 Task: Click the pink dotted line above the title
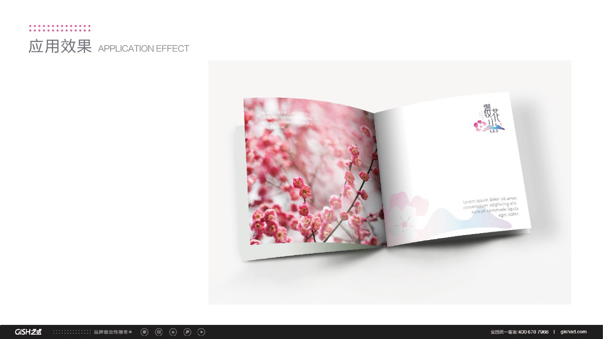[60, 28]
